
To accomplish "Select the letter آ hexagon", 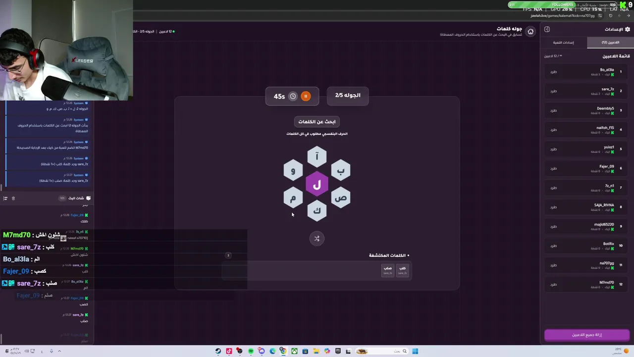I will pyautogui.click(x=317, y=157).
